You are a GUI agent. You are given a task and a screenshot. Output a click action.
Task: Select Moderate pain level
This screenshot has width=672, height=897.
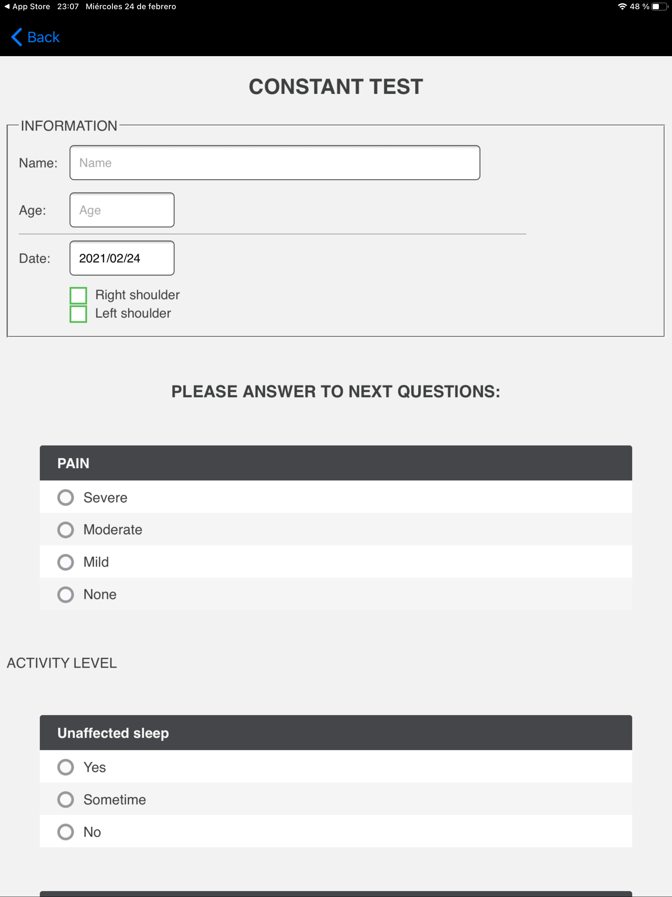(65, 530)
